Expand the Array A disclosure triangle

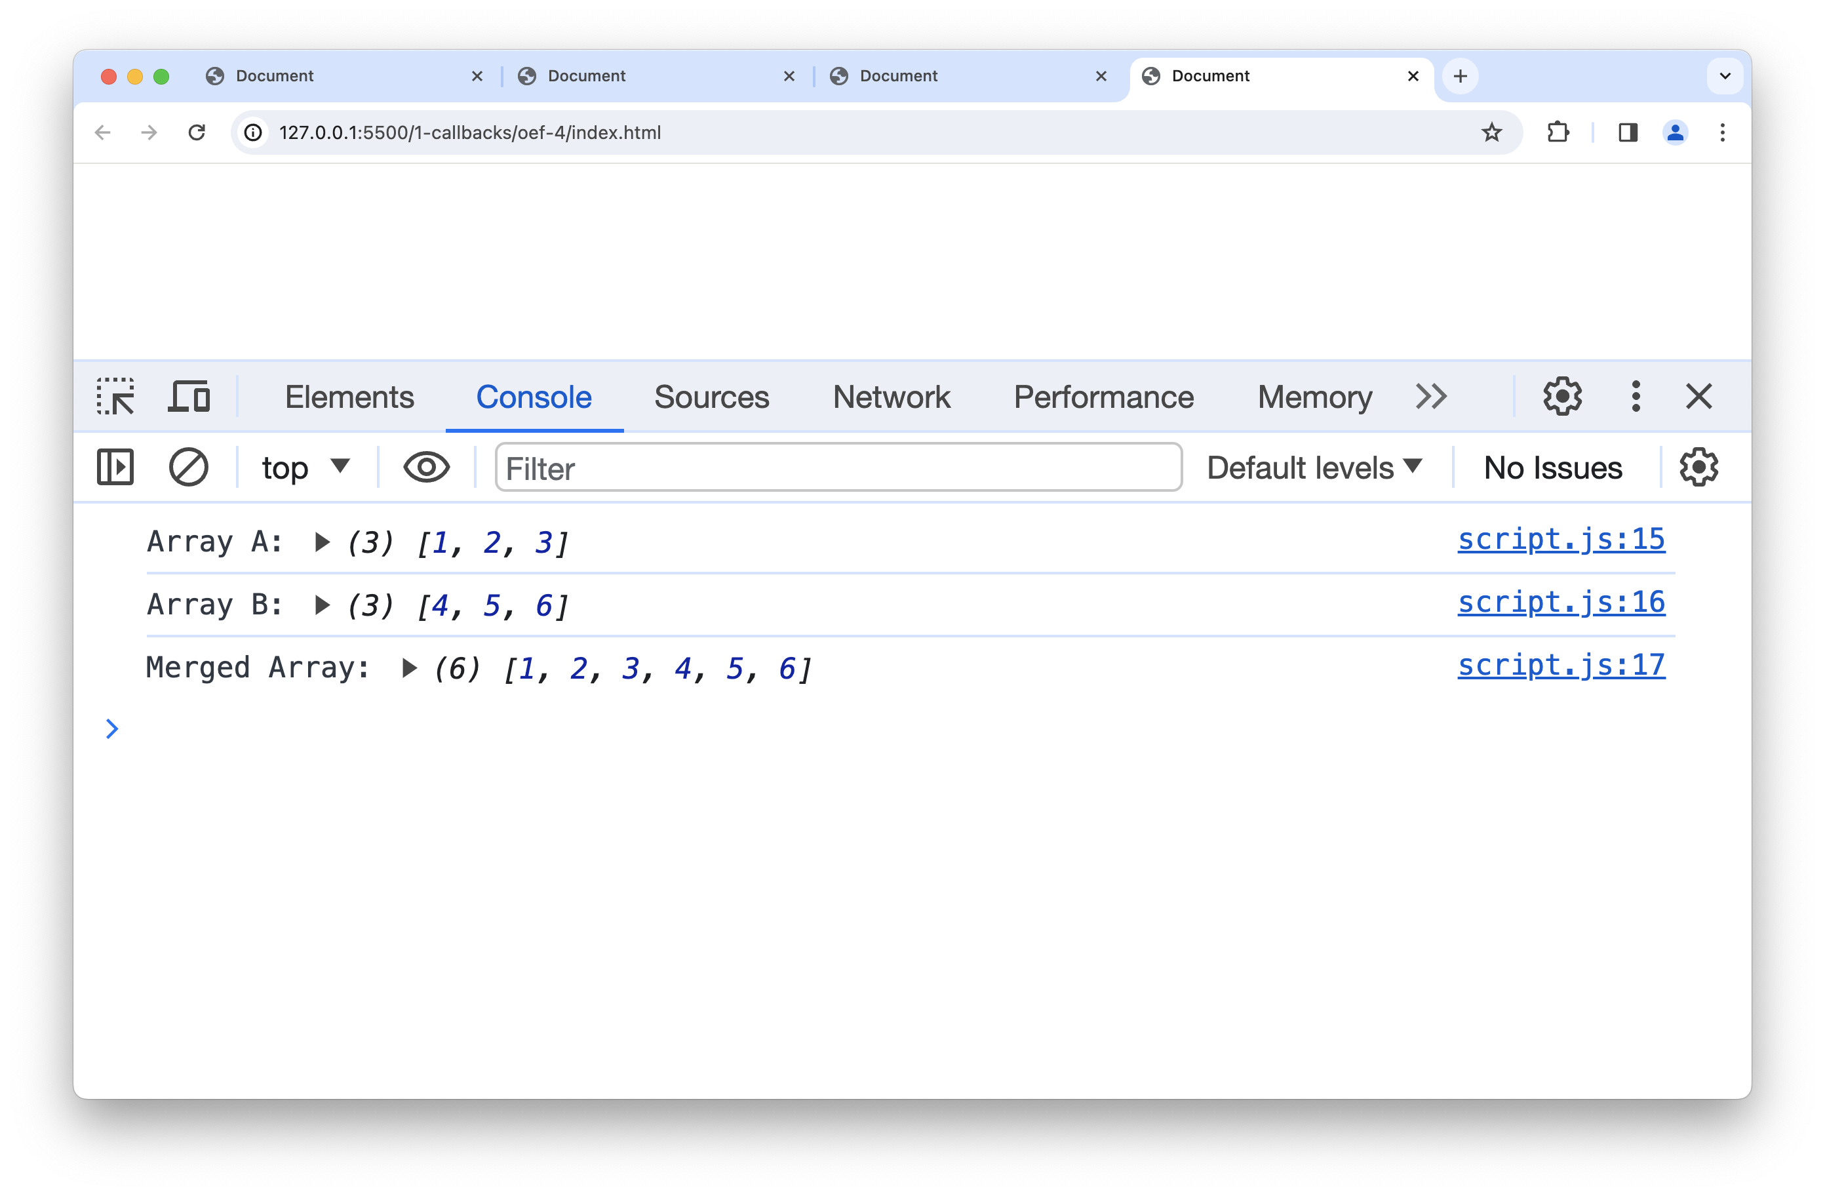coord(322,542)
